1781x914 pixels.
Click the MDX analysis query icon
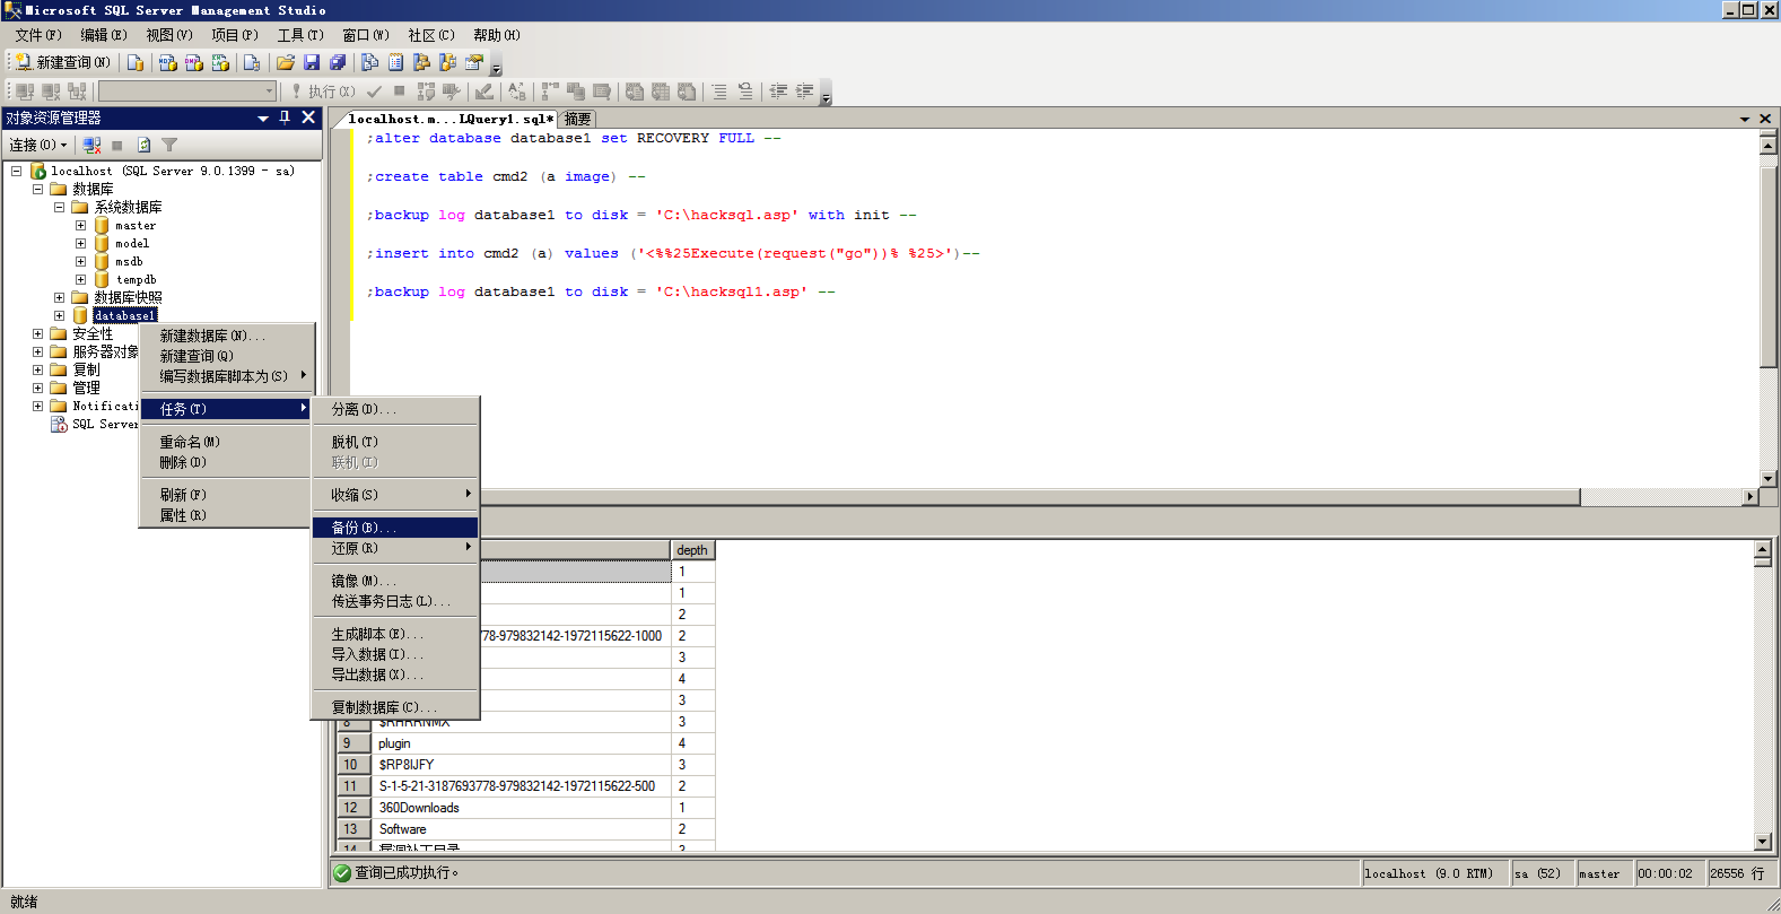tap(167, 63)
